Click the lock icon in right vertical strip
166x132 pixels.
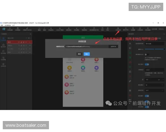tap(130, 71)
